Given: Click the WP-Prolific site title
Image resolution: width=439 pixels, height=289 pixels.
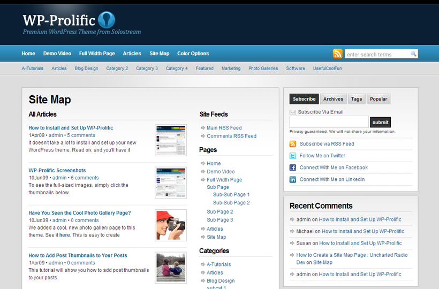Looking at the screenshot, I should pos(59,20).
